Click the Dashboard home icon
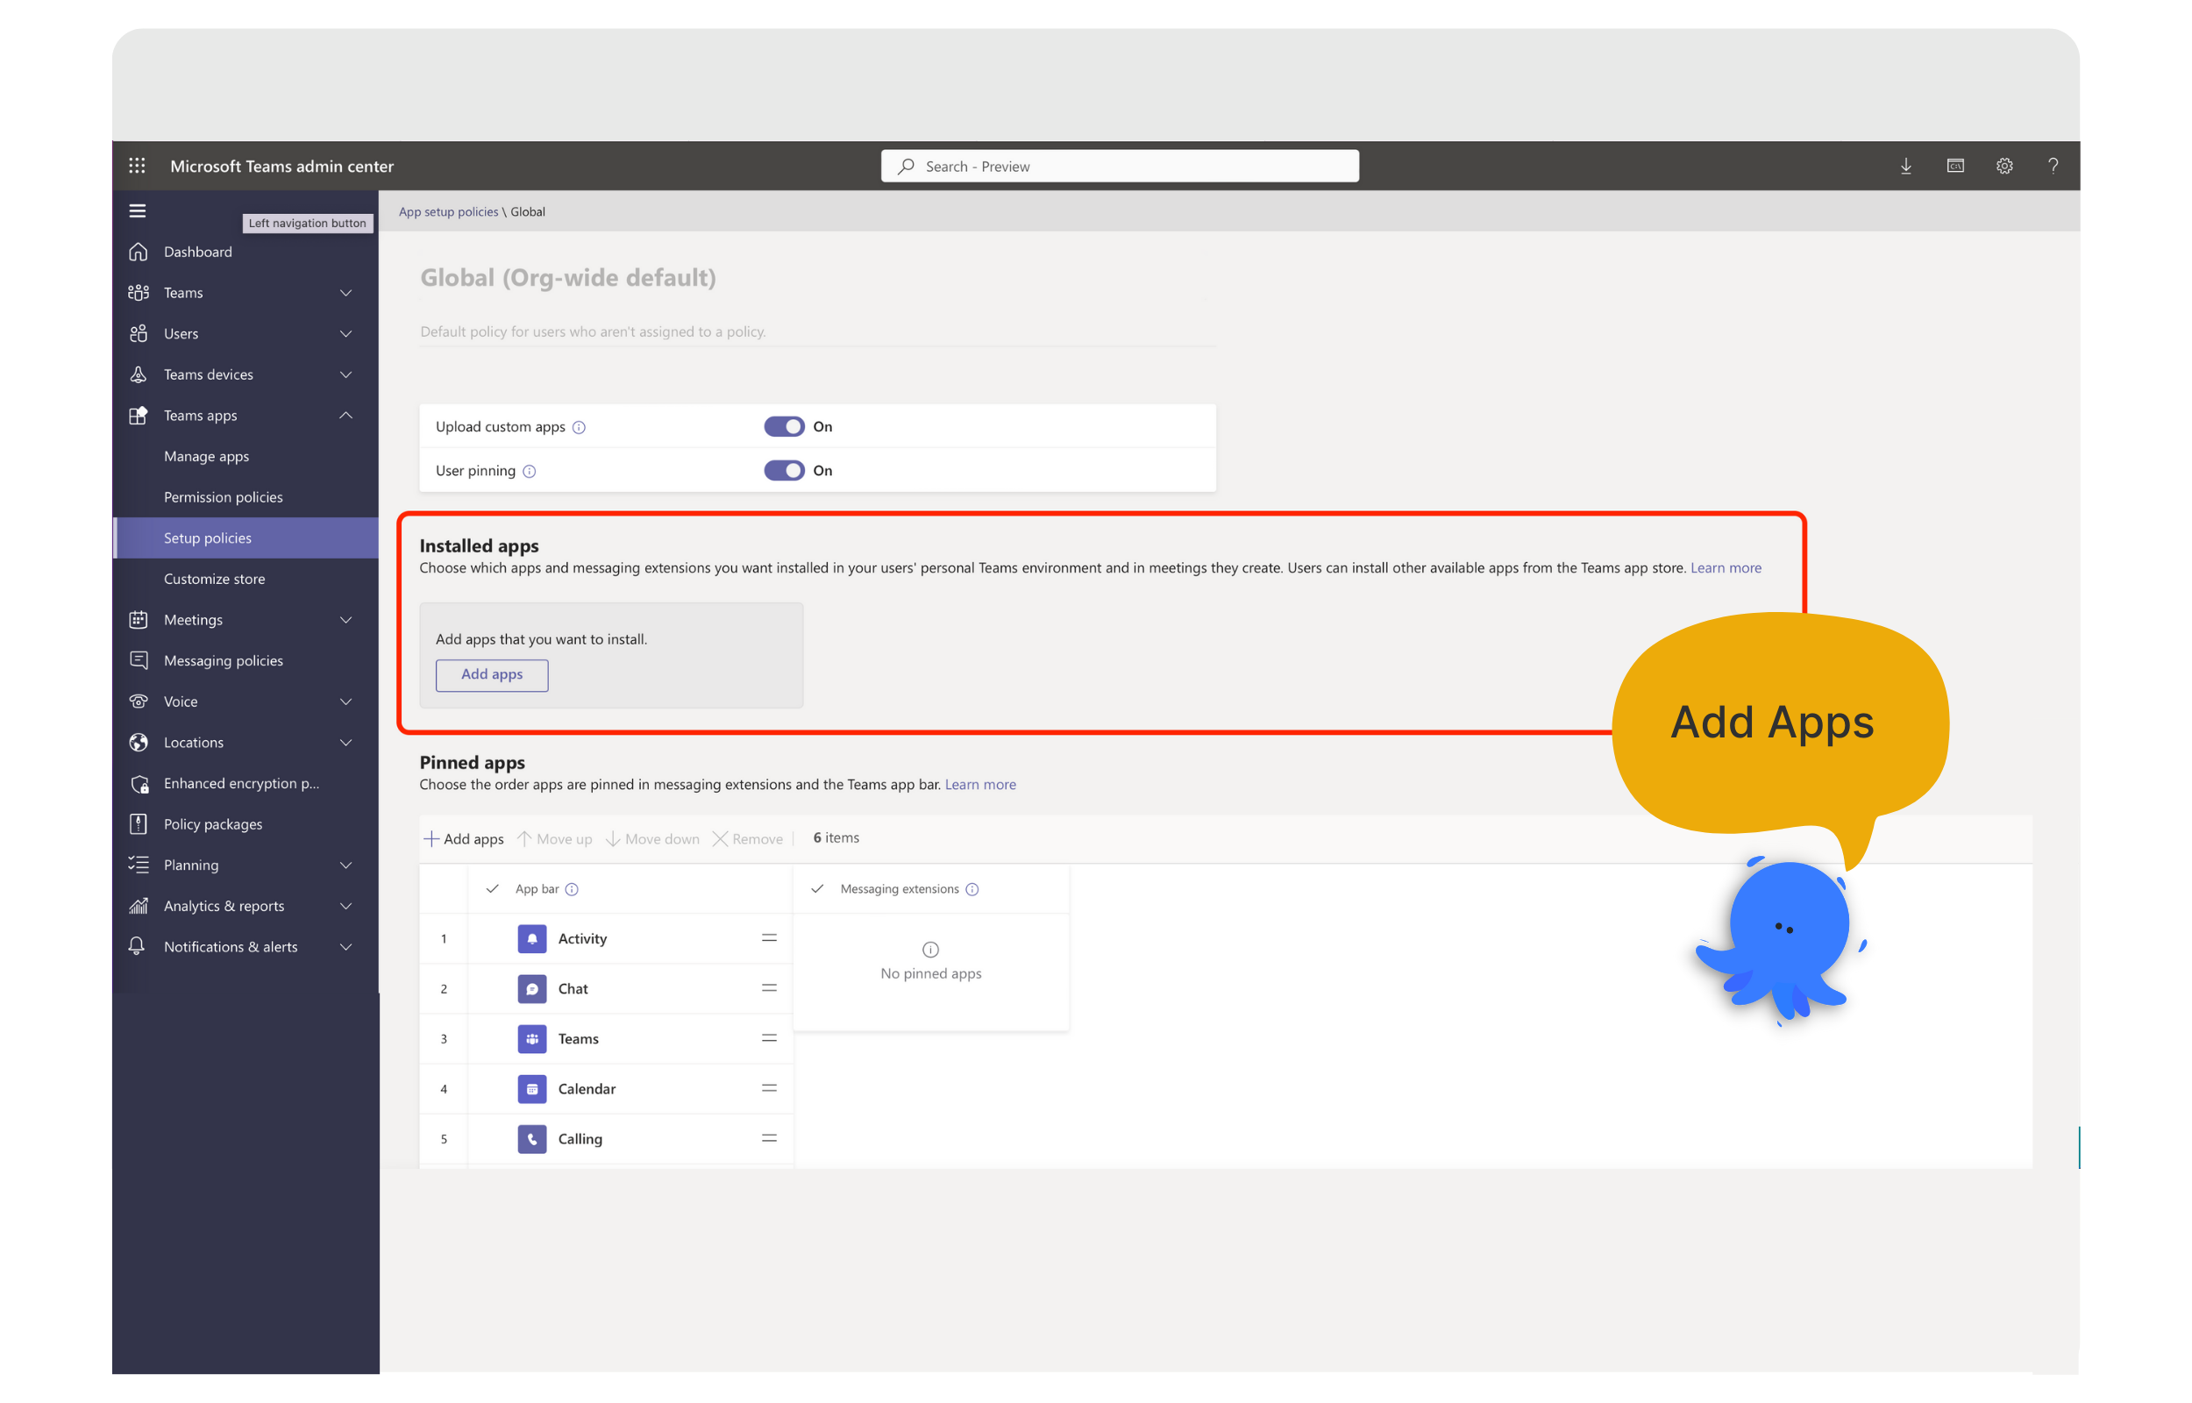This screenshot has height=1403, width=2192. [x=139, y=252]
